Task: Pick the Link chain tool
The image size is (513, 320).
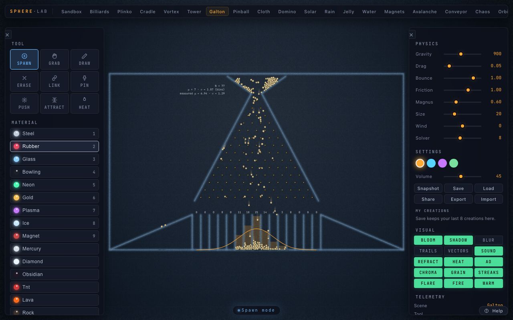Action: 55,81
